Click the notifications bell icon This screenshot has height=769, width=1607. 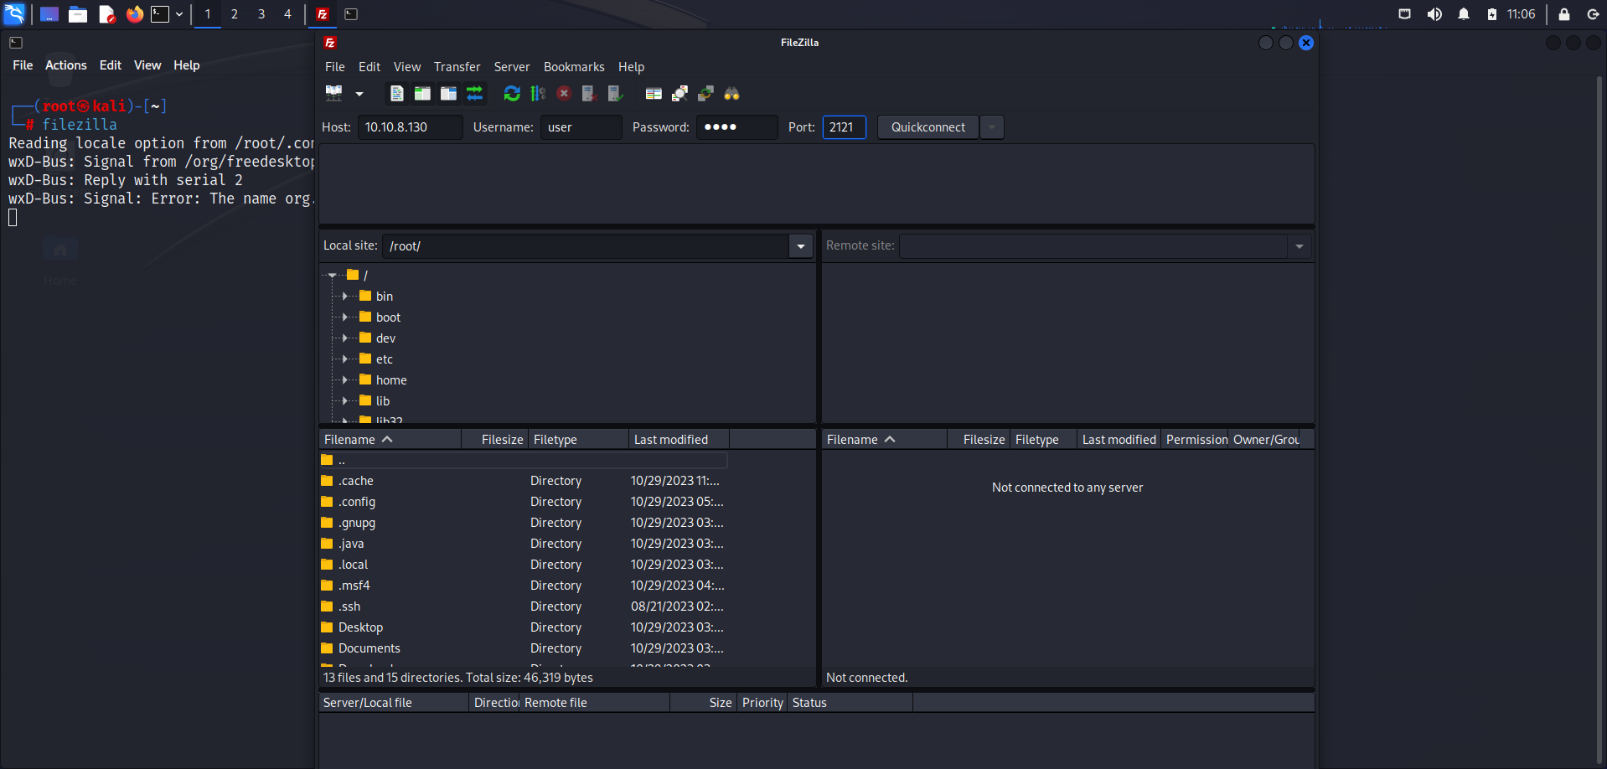1464,14
